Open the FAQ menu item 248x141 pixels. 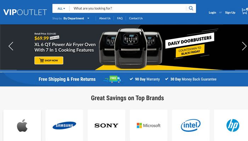click(120, 18)
